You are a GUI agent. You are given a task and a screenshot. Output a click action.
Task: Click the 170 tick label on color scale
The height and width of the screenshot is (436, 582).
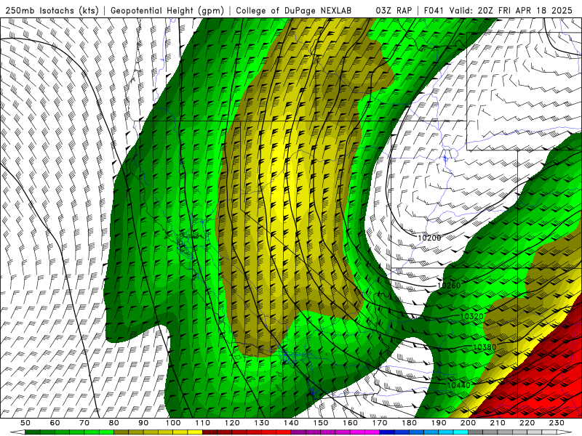click(x=380, y=423)
